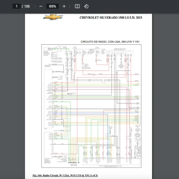This screenshot has height=179, width=179.
Task: Click the 'Circuito de Radio' diagram heading
Action: coord(110,42)
